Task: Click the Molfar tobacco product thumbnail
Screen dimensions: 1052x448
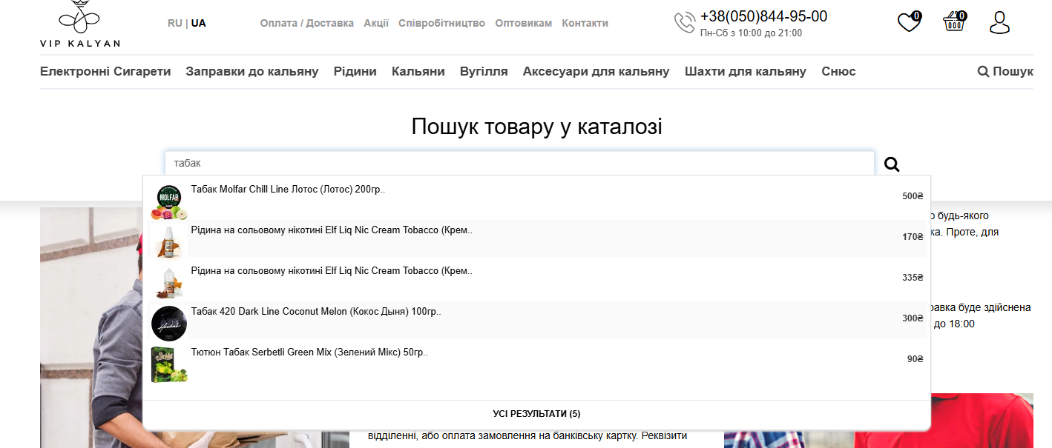Action: 169,202
